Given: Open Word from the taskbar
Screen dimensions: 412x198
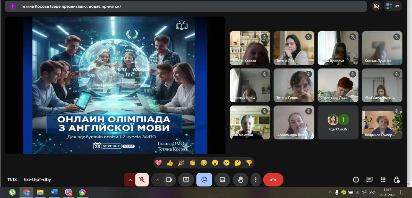Looking at the screenshot, I should point(54,192).
